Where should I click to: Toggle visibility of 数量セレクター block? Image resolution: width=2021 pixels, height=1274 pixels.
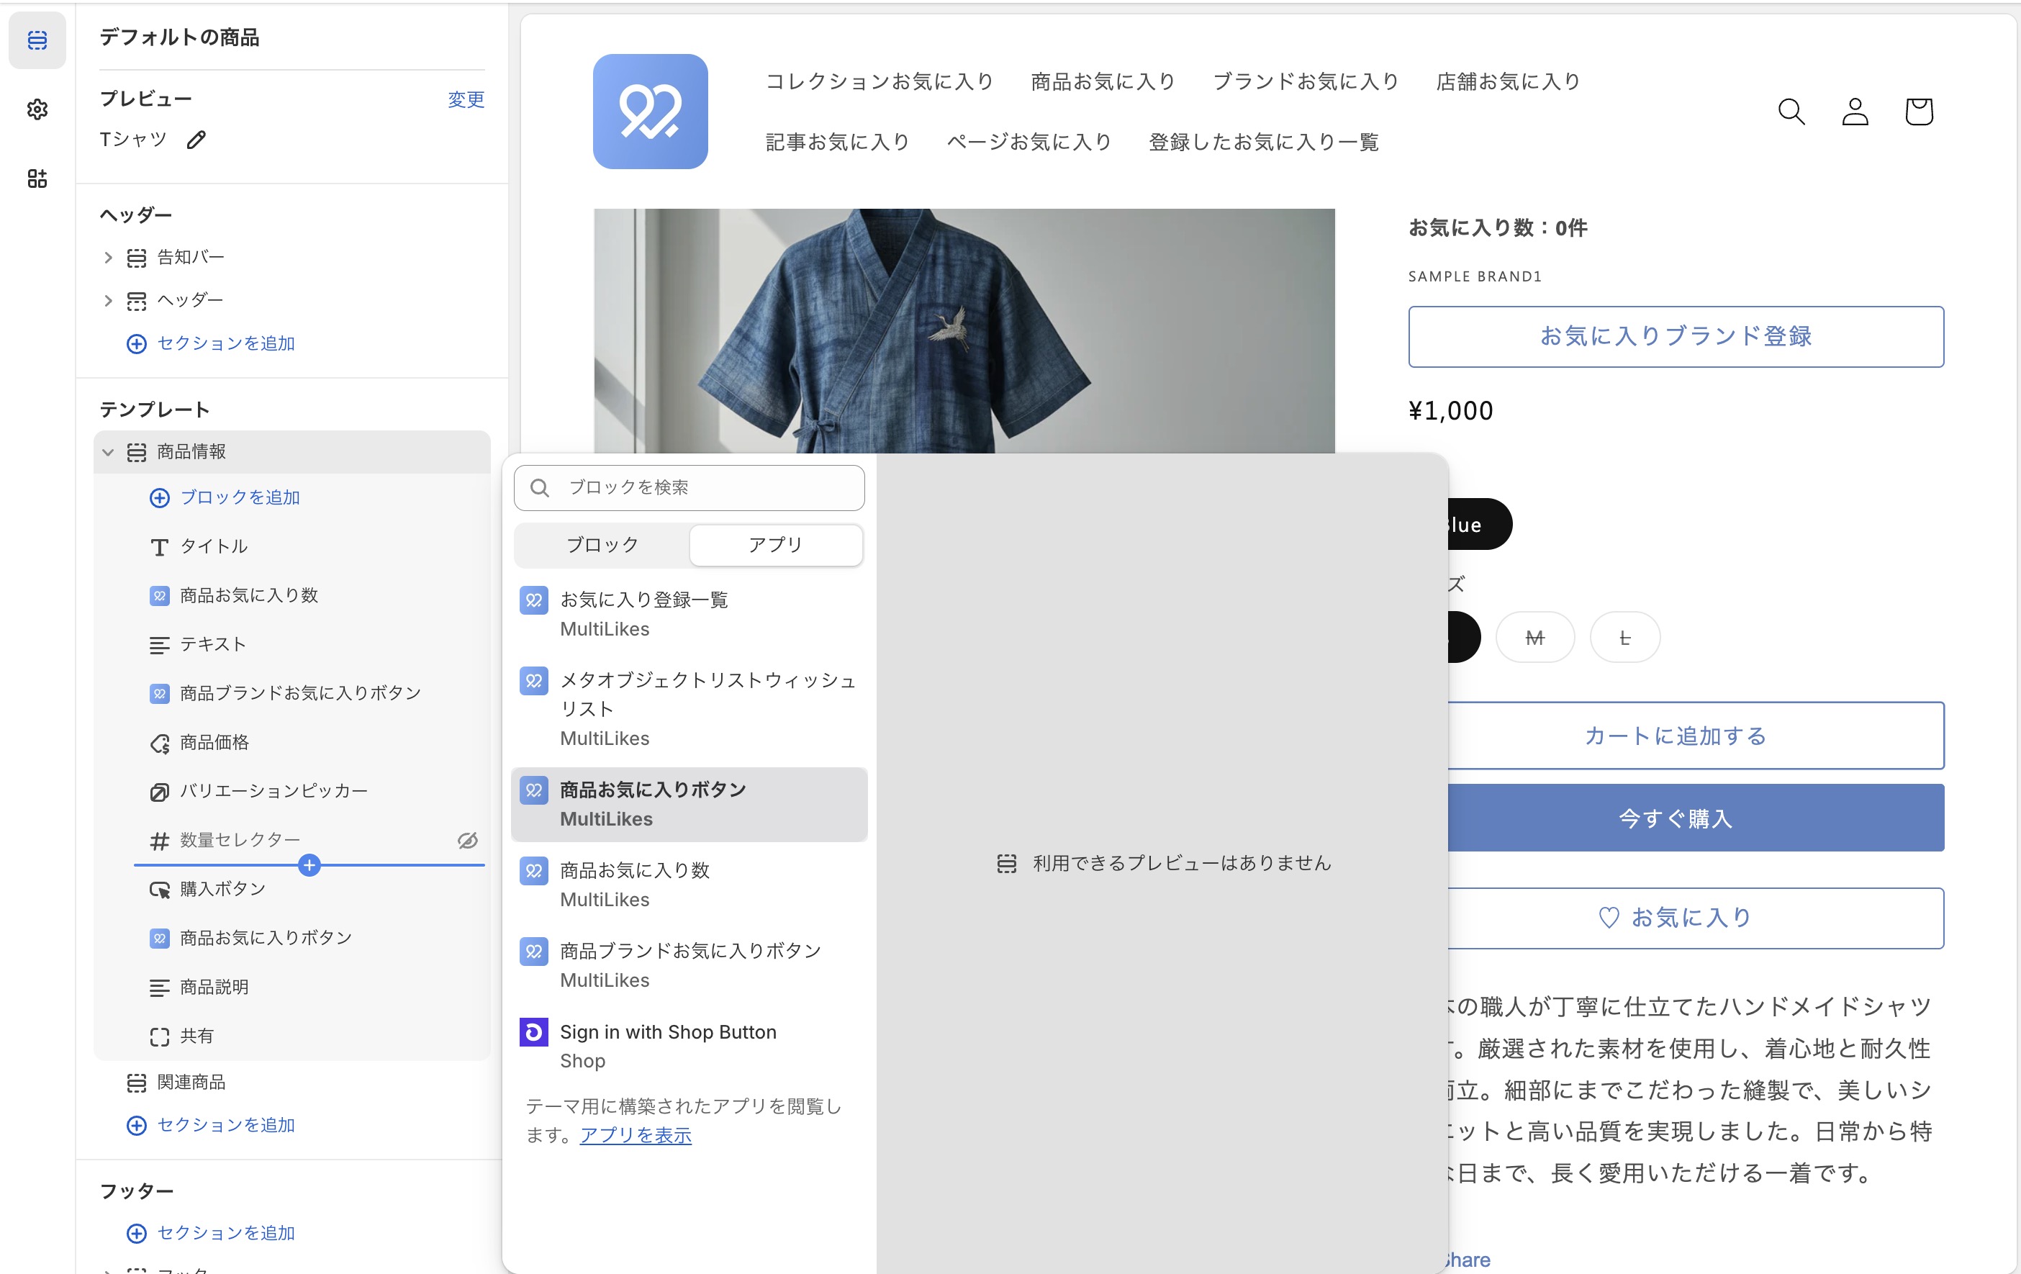coord(468,840)
